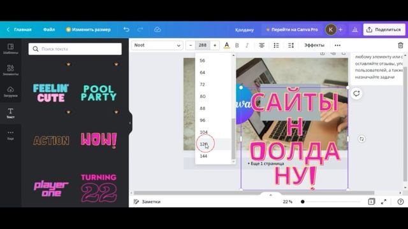Click the Undo arrow
This screenshot has height=229, width=408.
(126, 30)
